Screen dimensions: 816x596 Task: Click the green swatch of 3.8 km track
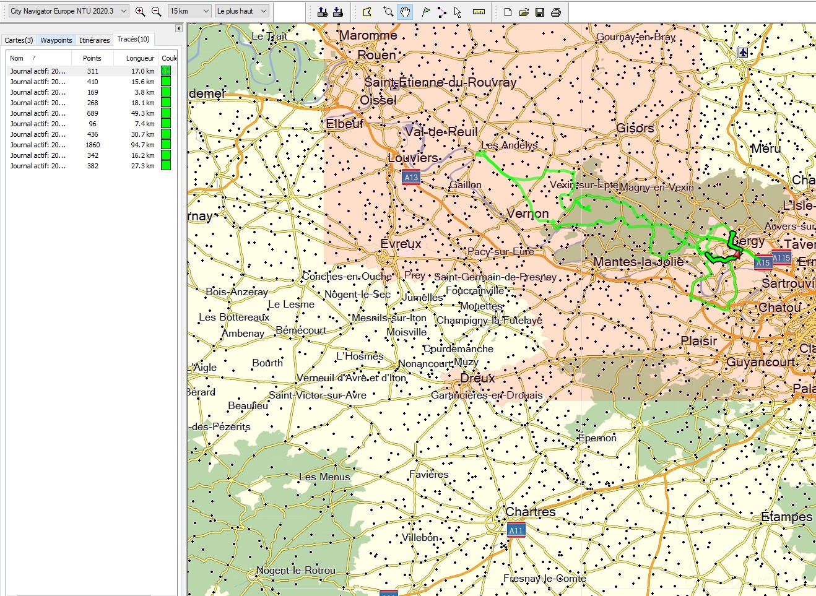click(166, 92)
